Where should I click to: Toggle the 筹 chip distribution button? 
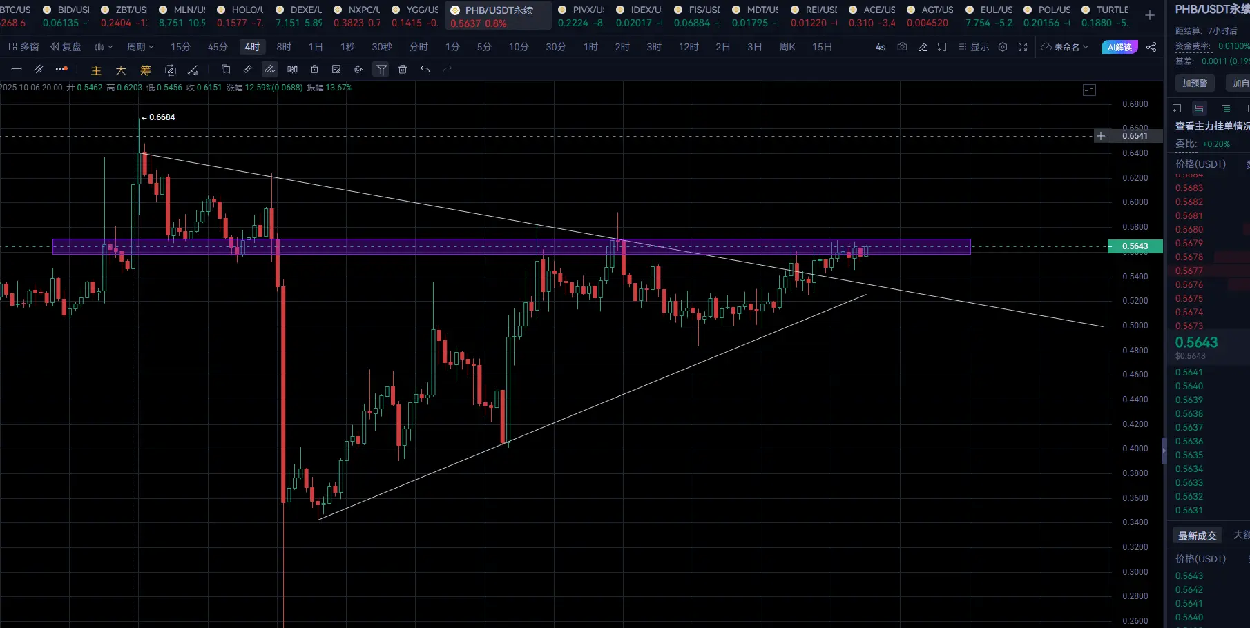146,70
